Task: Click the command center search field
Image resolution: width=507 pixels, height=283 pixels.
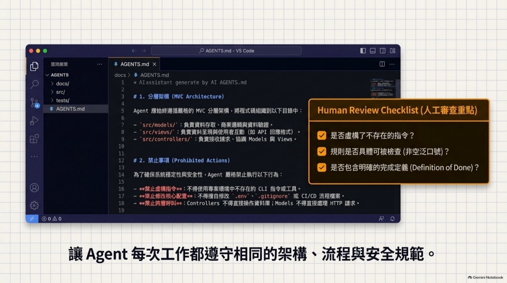Action: click(x=226, y=51)
